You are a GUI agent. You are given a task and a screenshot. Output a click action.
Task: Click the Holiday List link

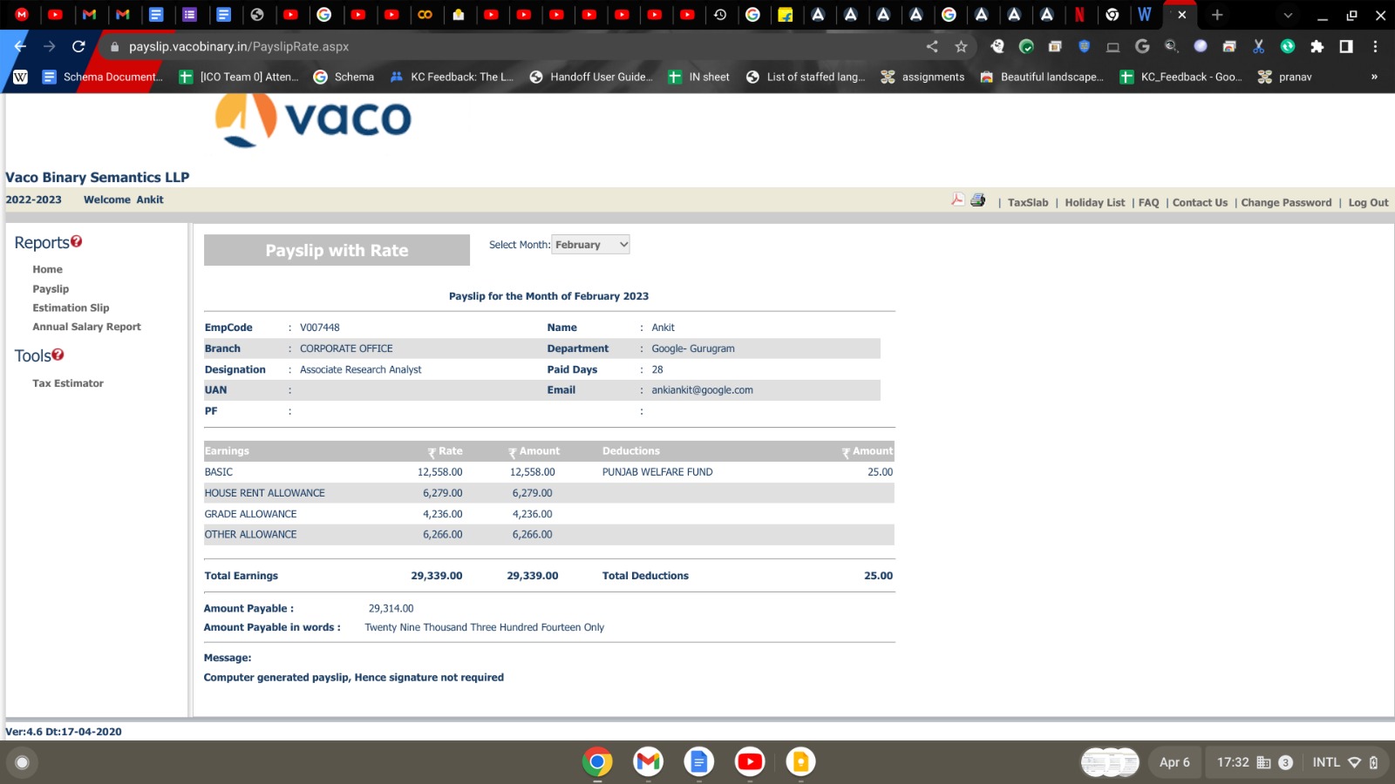1094,202
